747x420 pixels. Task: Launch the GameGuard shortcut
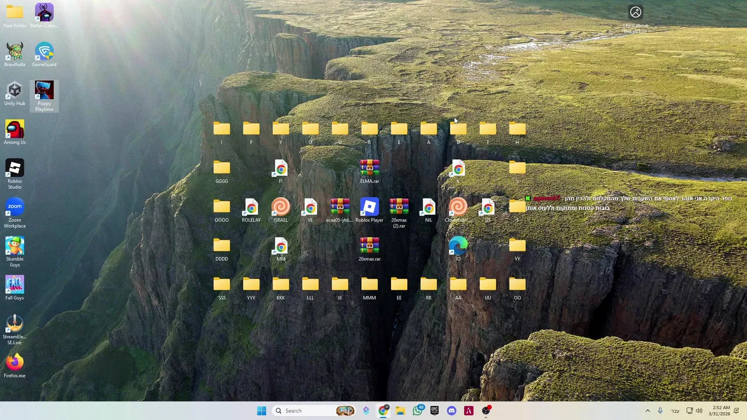click(x=44, y=54)
